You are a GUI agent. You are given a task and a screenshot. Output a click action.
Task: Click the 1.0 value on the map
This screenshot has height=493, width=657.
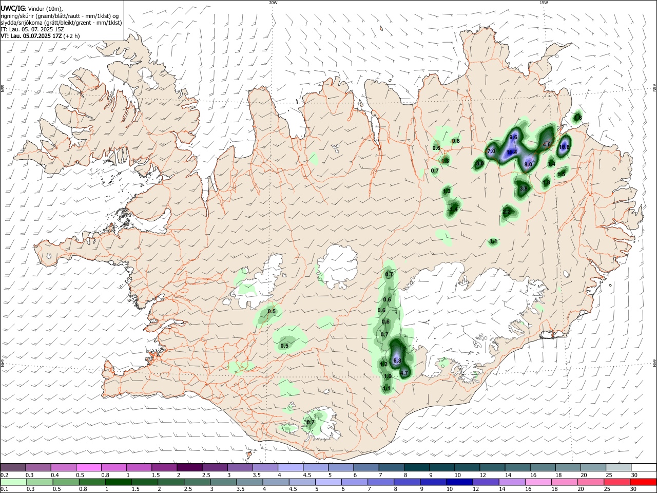[388, 376]
